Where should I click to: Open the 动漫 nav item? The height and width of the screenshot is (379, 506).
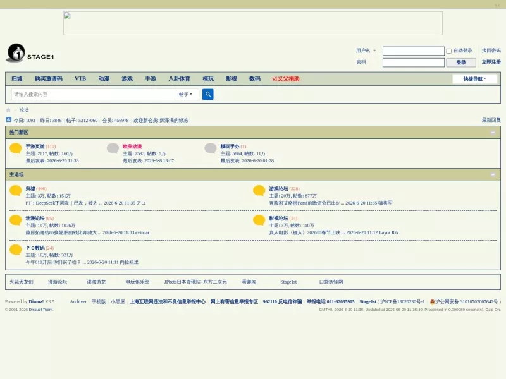pos(104,78)
